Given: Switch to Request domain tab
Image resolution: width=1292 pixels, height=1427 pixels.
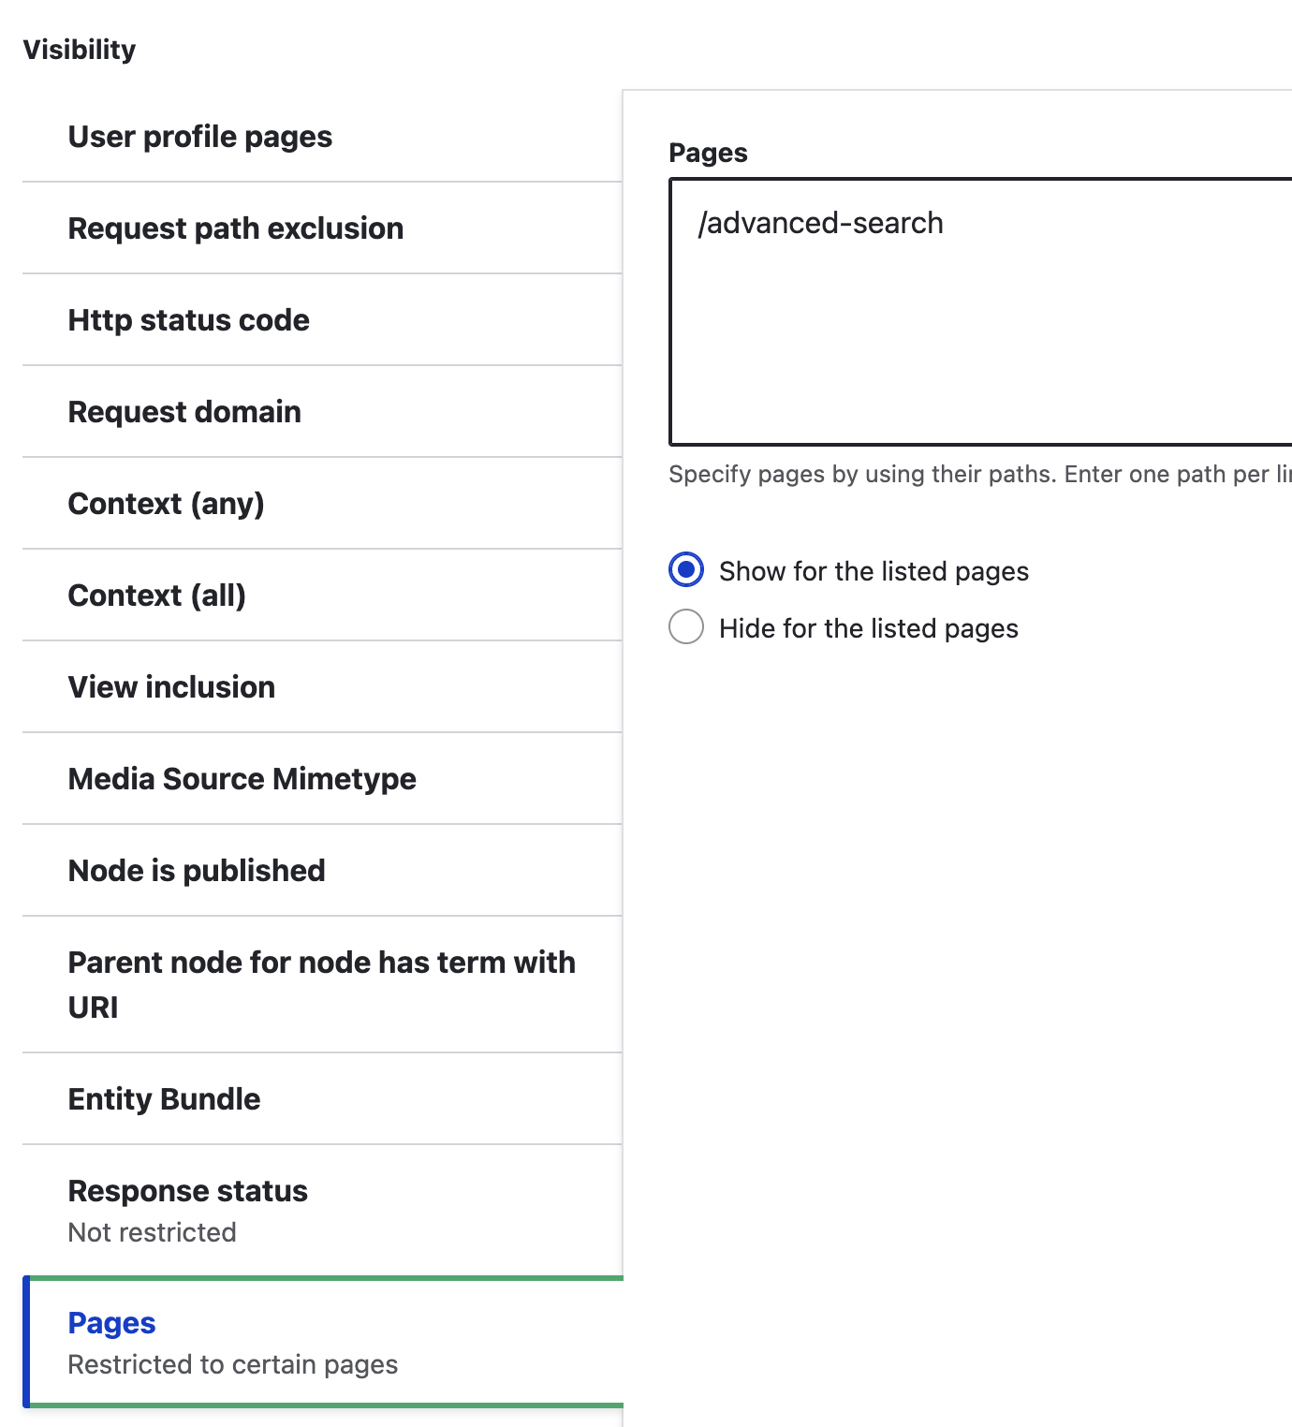Looking at the screenshot, I should click(x=322, y=412).
